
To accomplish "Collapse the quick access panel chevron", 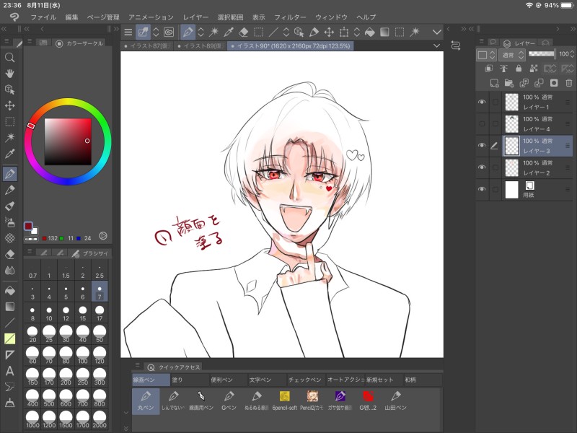I will tap(125, 412).
